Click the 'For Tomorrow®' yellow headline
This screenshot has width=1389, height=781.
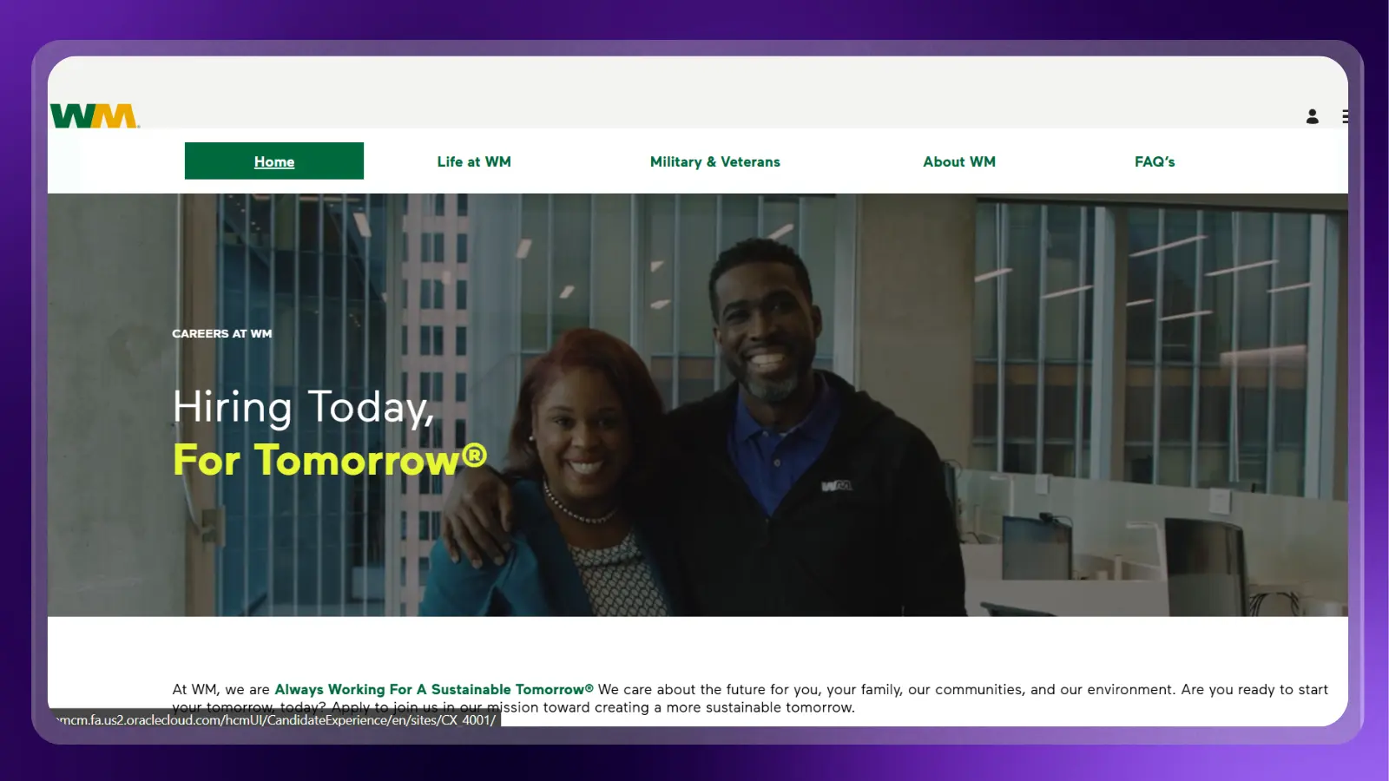330,460
